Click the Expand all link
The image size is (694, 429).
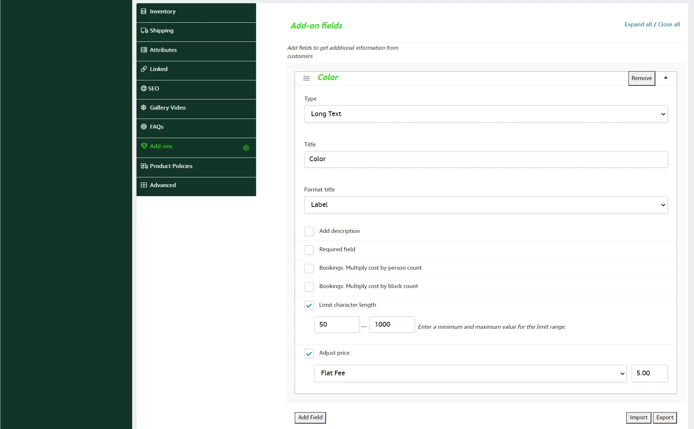(638, 25)
